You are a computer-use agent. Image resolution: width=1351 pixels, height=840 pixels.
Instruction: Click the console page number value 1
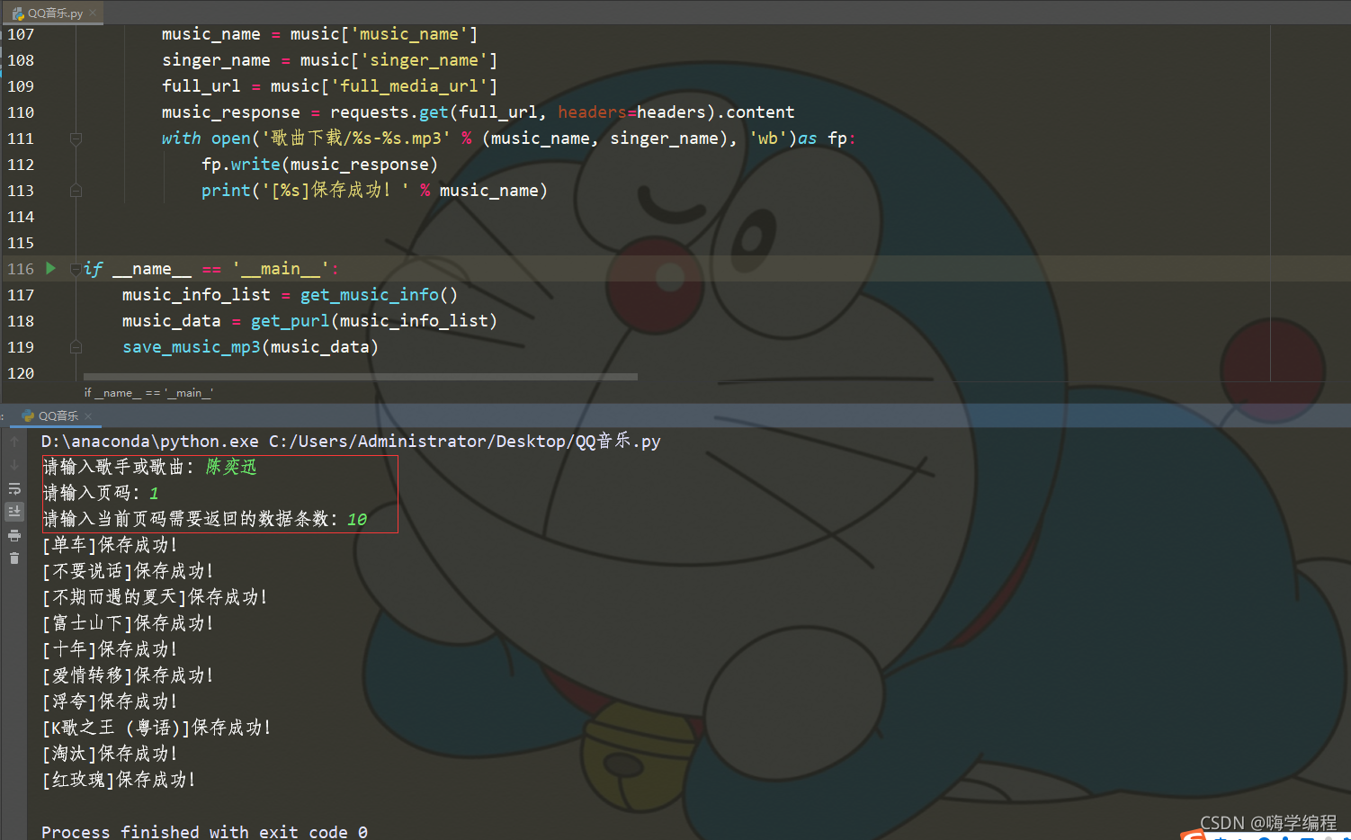[x=154, y=493]
